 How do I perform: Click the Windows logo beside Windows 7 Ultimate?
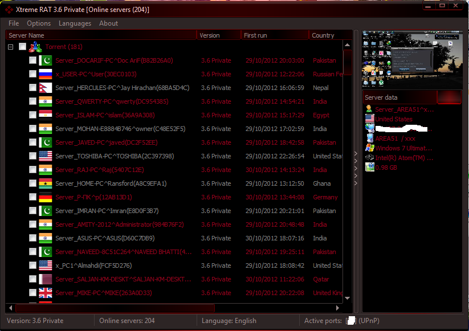tap(370, 148)
